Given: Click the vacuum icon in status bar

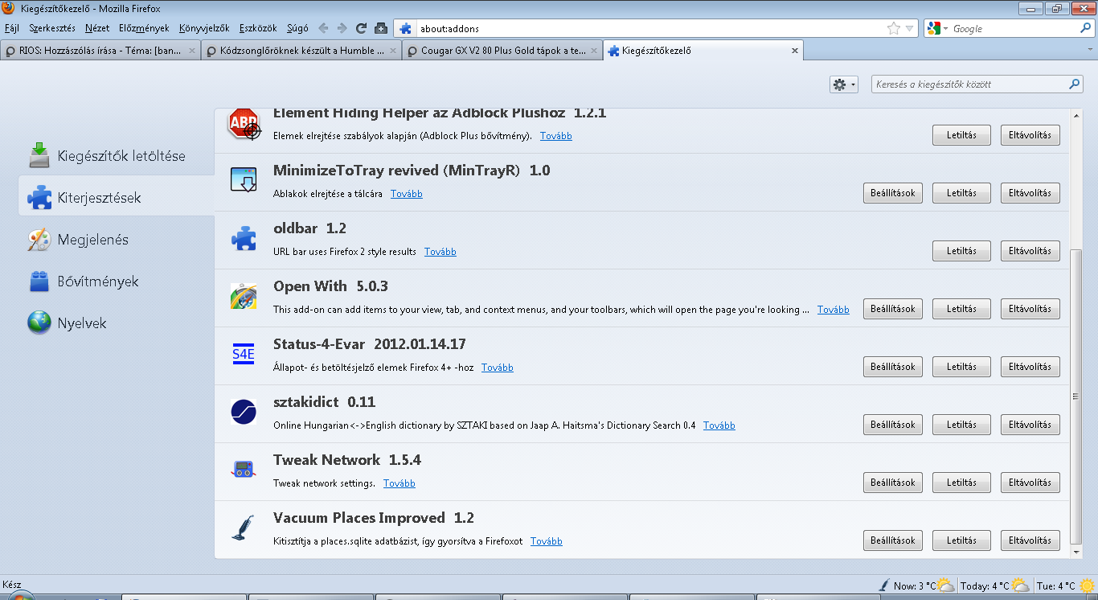Looking at the screenshot, I should [x=885, y=585].
